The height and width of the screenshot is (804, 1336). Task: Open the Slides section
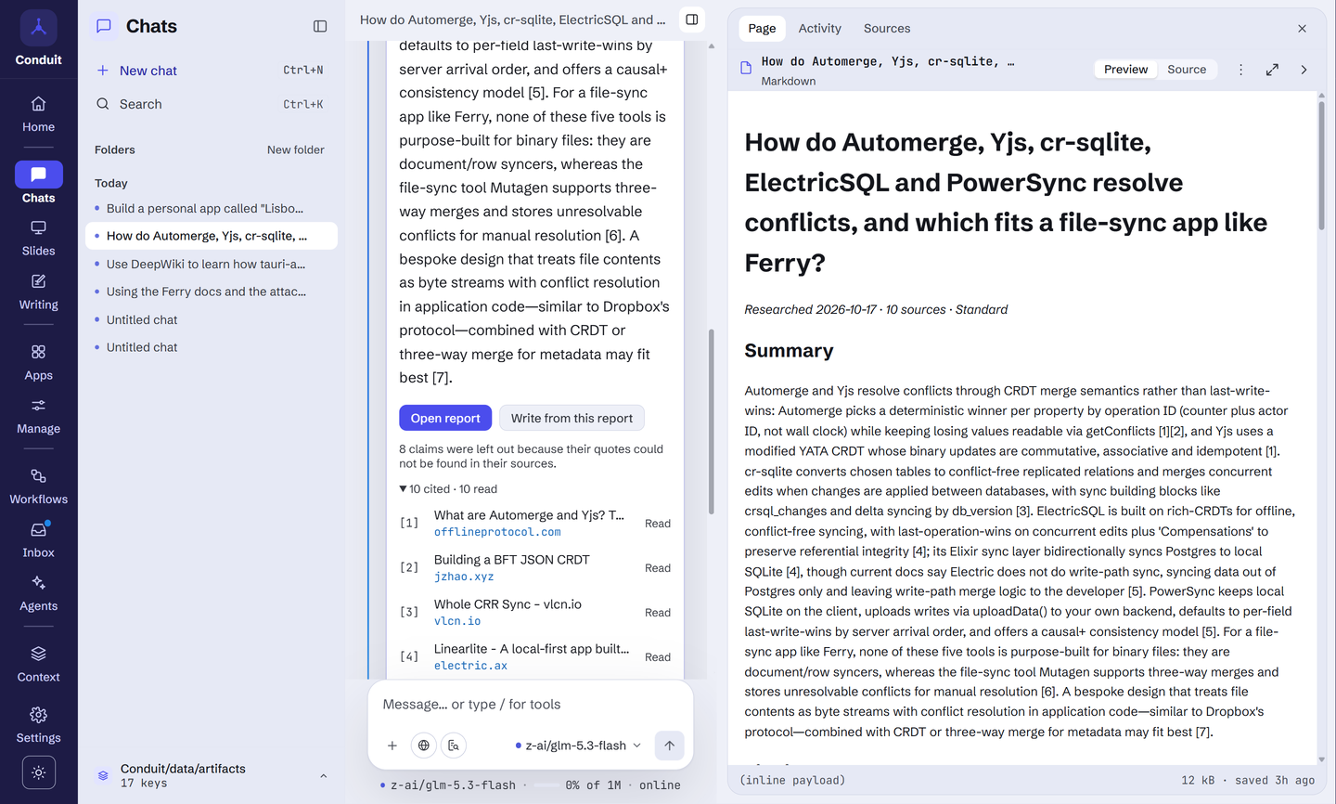tap(38, 239)
